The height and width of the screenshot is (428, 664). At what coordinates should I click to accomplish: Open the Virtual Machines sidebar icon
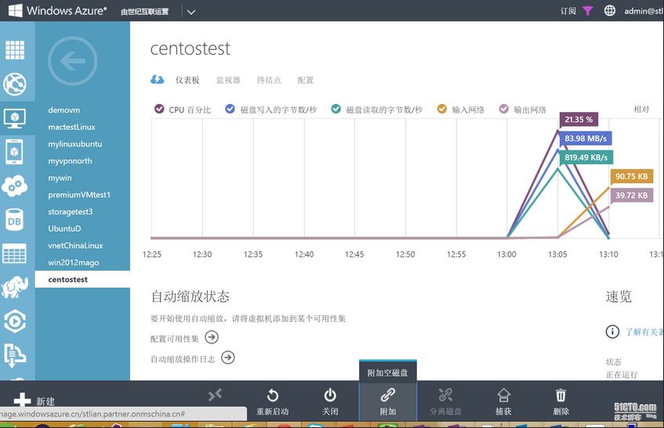click(15, 117)
